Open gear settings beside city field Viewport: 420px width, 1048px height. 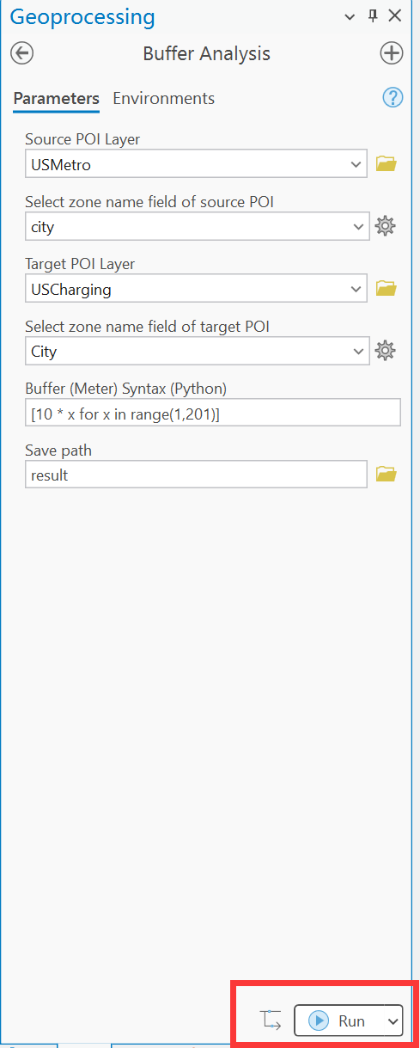386,227
